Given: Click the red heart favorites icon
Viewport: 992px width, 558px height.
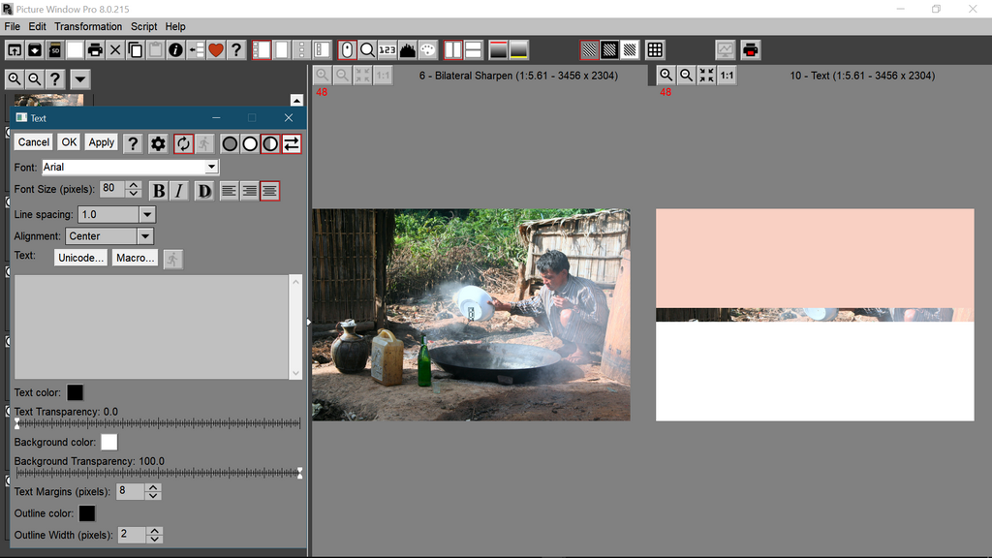Looking at the screenshot, I should [x=215, y=50].
